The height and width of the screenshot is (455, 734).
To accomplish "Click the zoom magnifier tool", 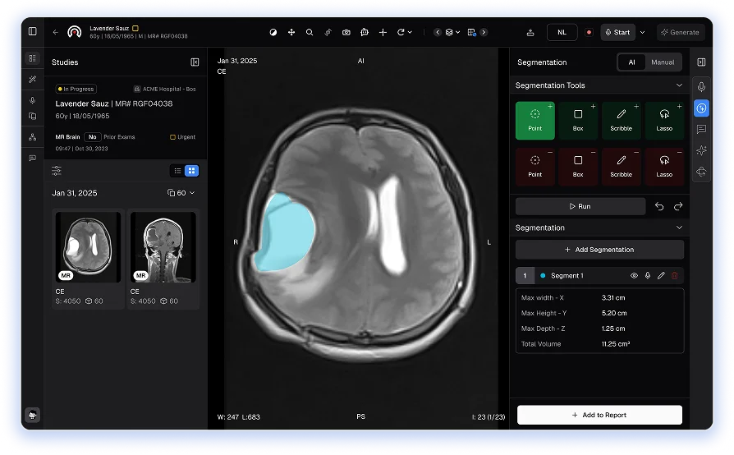I will tap(310, 33).
